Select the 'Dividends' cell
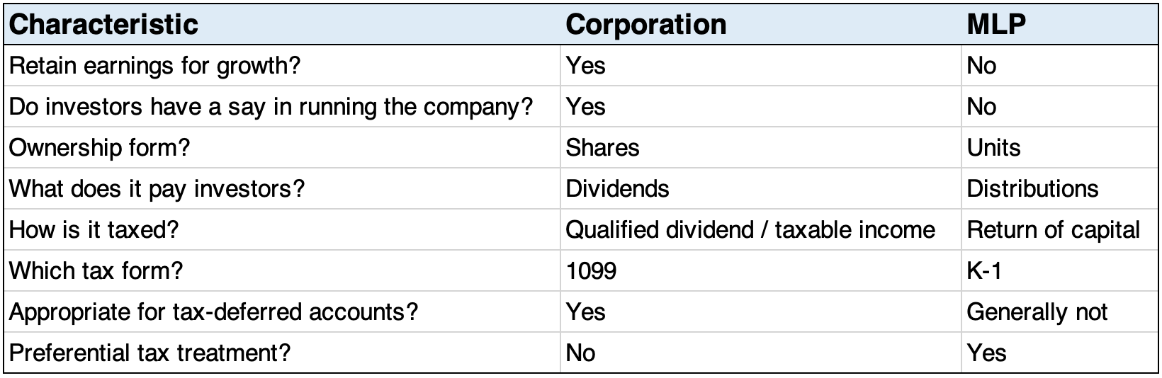Screen dimensions: 1162x378 (617, 189)
